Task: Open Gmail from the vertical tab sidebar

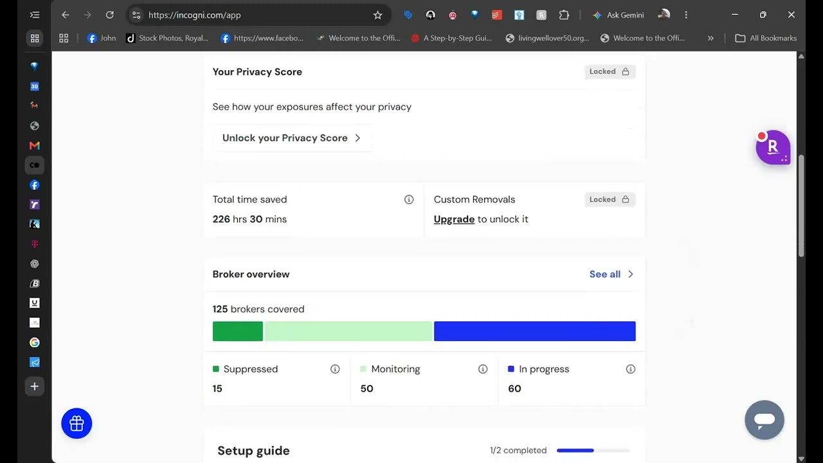Action: [x=35, y=145]
